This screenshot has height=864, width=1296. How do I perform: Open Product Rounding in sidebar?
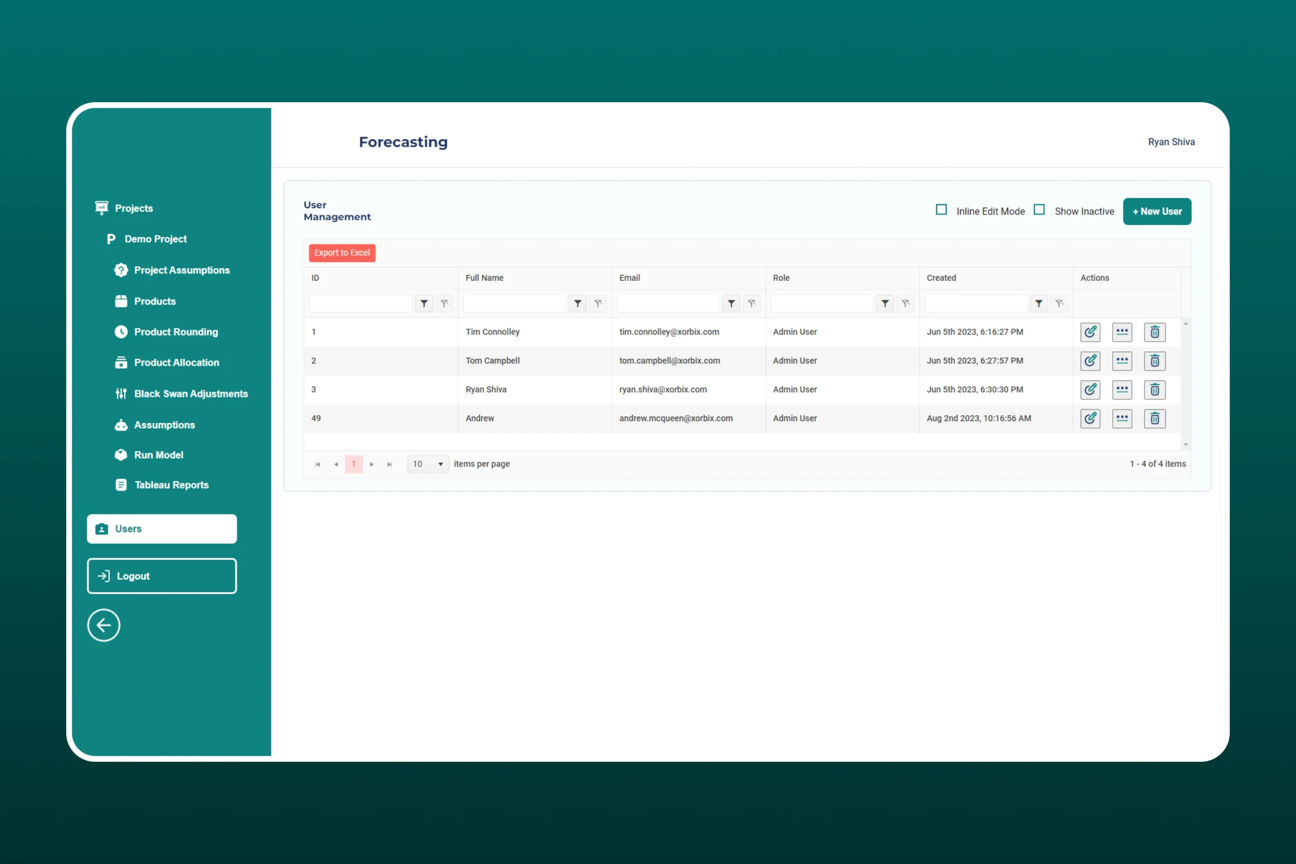(x=176, y=332)
